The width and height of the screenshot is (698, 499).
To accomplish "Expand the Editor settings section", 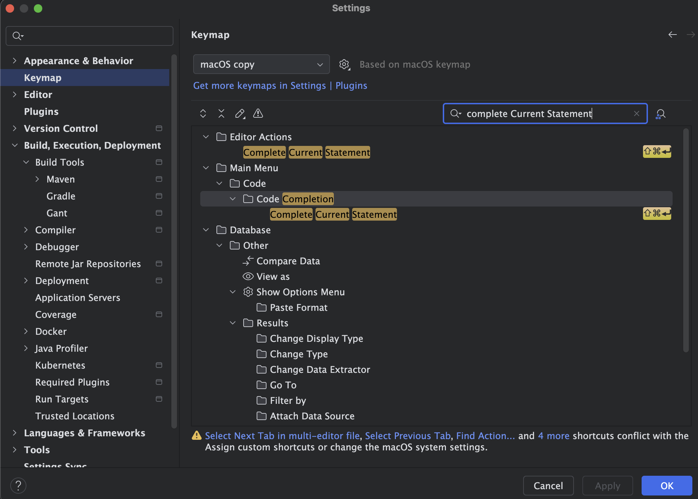I will pyautogui.click(x=14, y=94).
